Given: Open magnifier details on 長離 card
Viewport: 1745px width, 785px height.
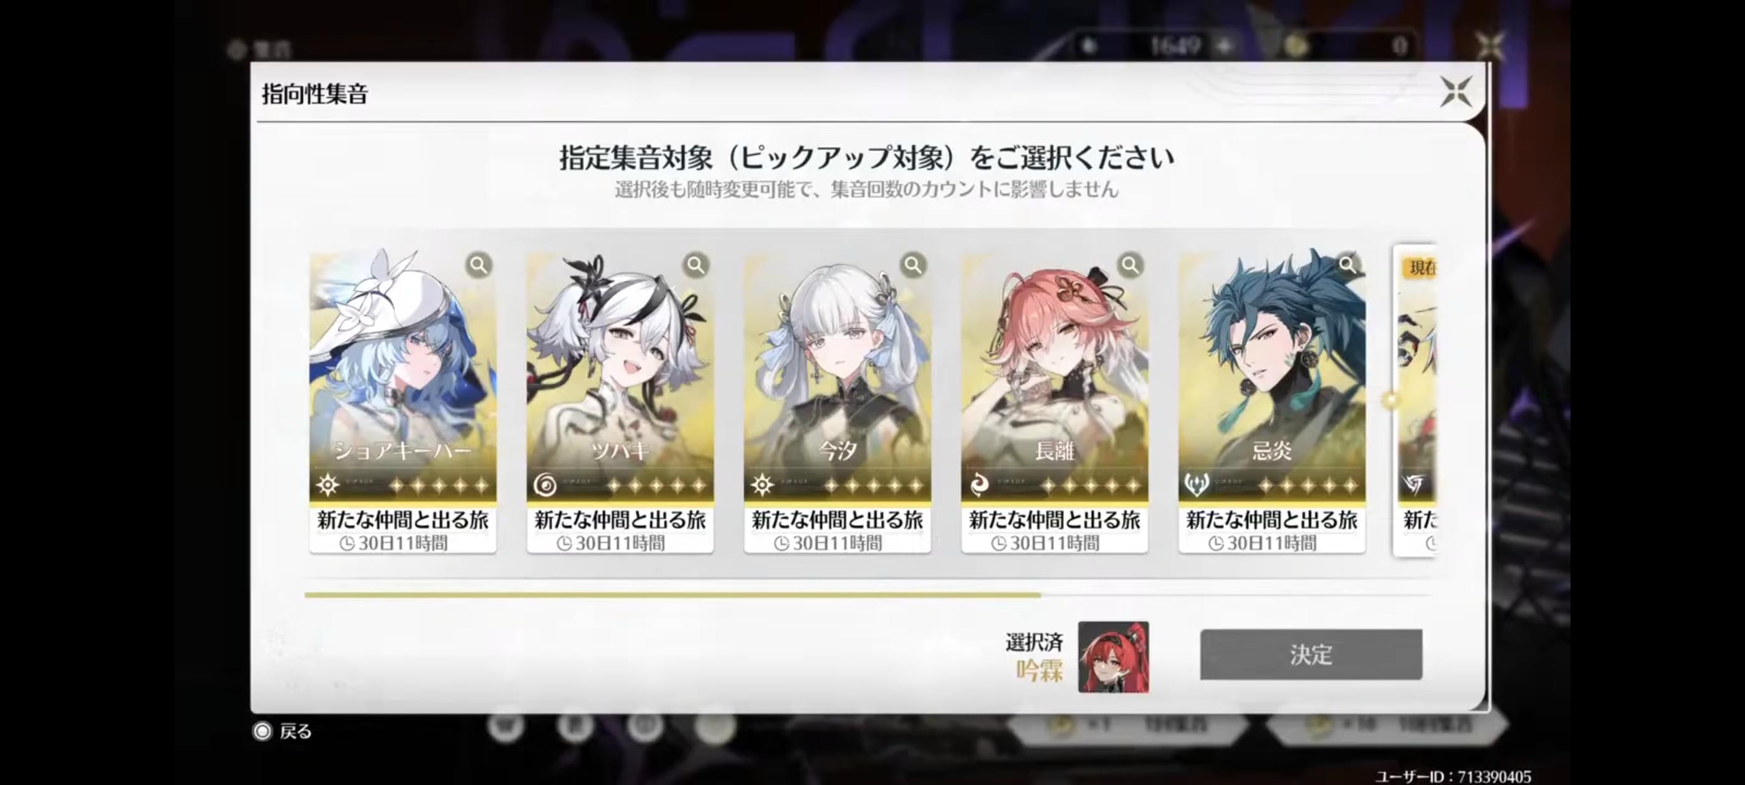Looking at the screenshot, I should coord(1130,265).
